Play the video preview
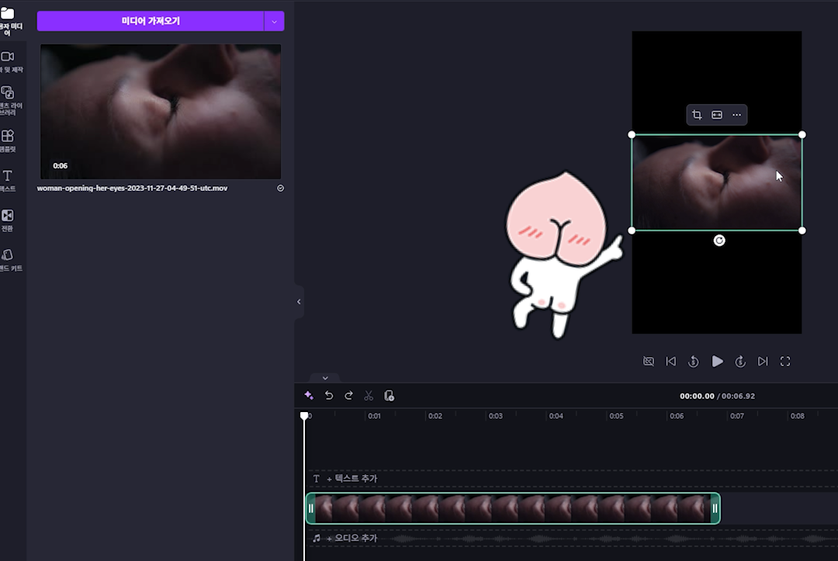838x561 pixels. 717,362
